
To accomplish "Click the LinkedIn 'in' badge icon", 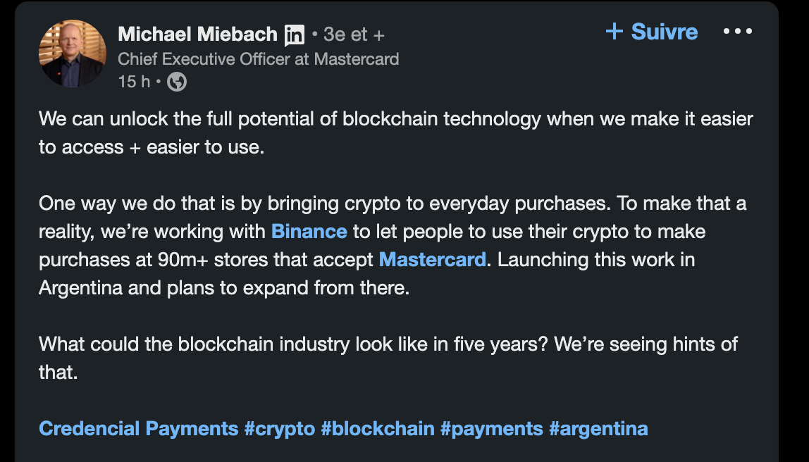I will [295, 34].
